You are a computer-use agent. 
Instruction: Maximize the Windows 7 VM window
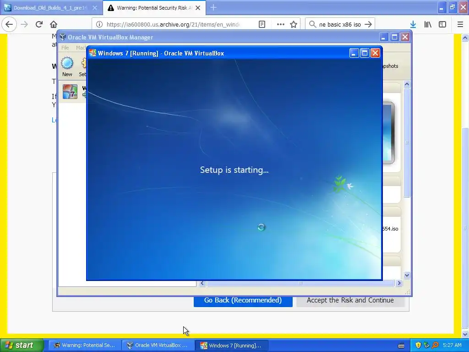365,53
